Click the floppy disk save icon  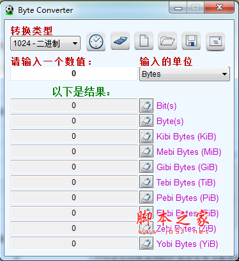pyautogui.click(x=191, y=41)
